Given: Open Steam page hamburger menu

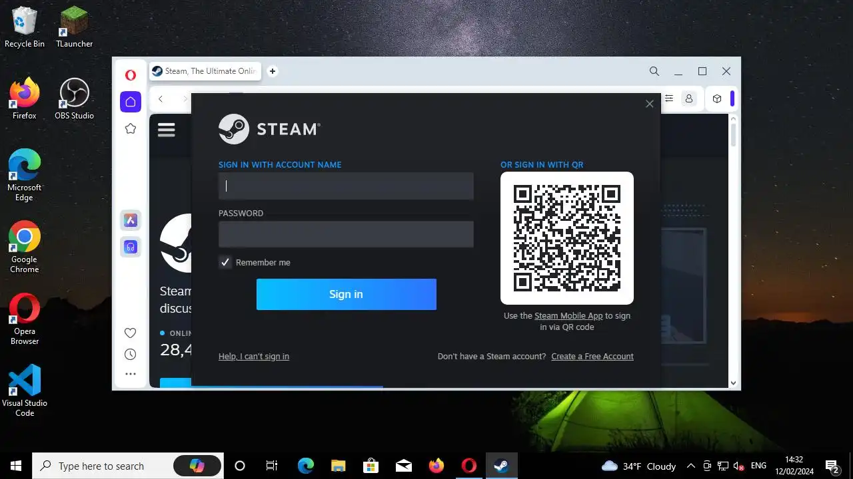Looking at the screenshot, I should click(x=167, y=130).
